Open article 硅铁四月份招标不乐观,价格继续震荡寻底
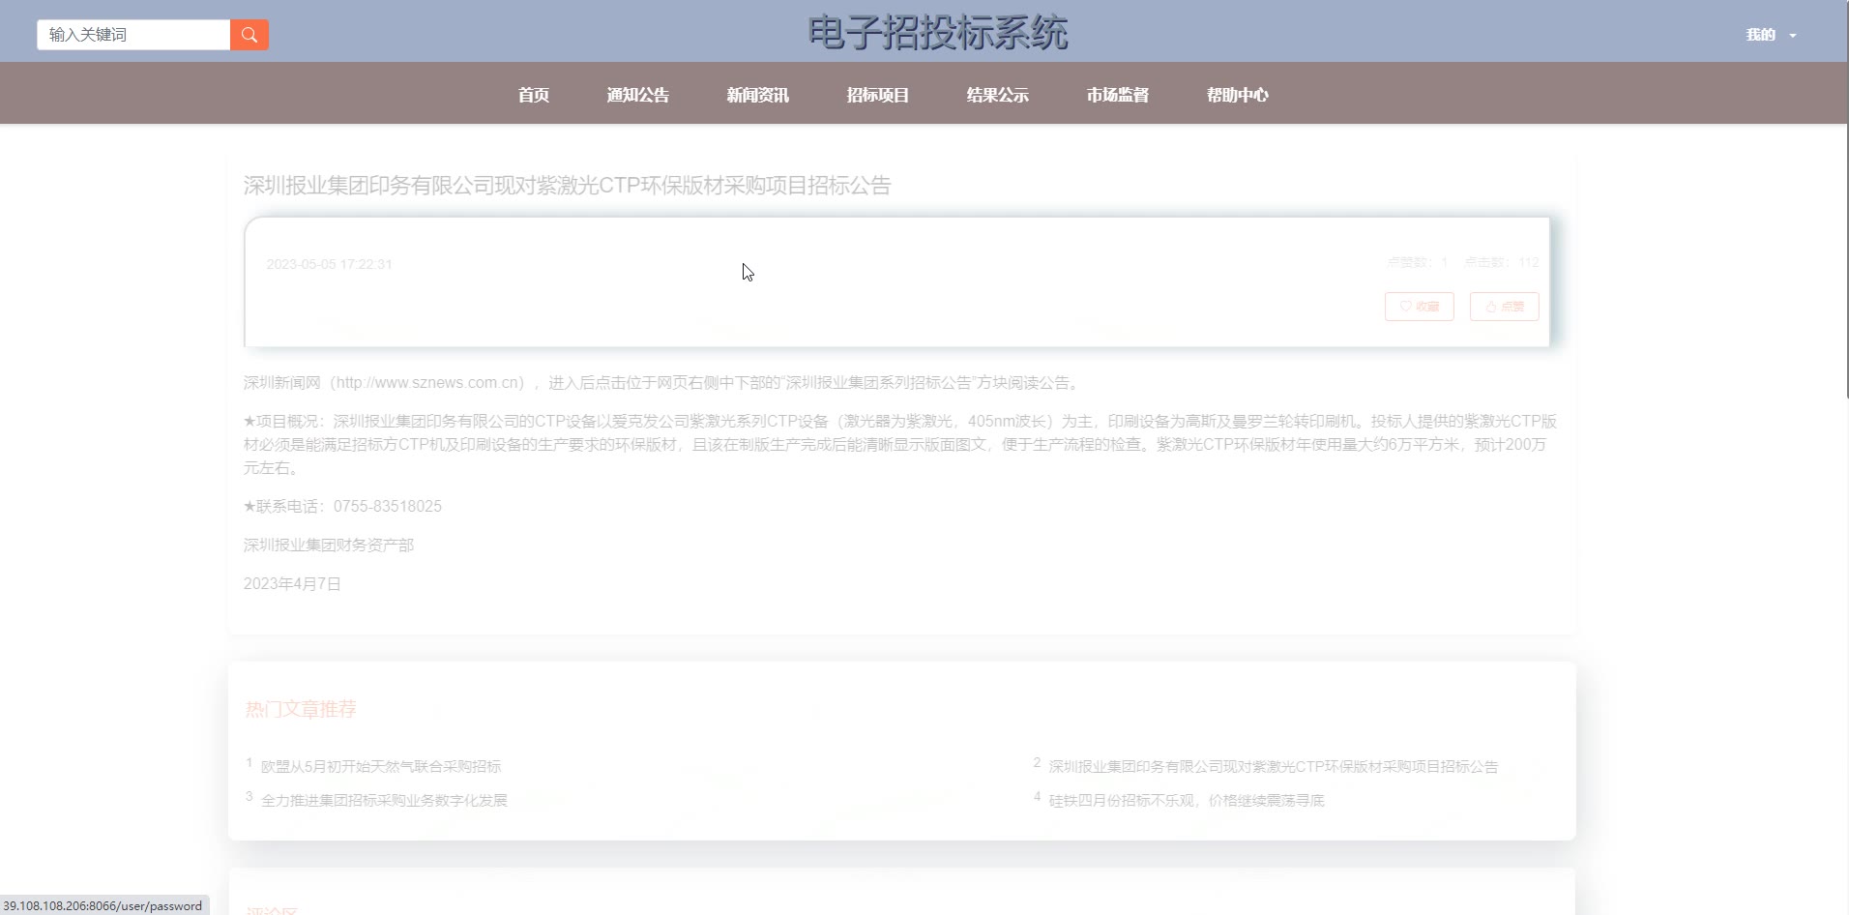The width and height of the screenshot is (1849, 915). 1187,800
